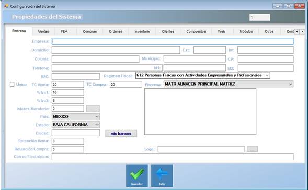Image resolution: width=308 pixels, height=190 pixels.
Task: Click the Domicilio input field
Action: point(116,50)
